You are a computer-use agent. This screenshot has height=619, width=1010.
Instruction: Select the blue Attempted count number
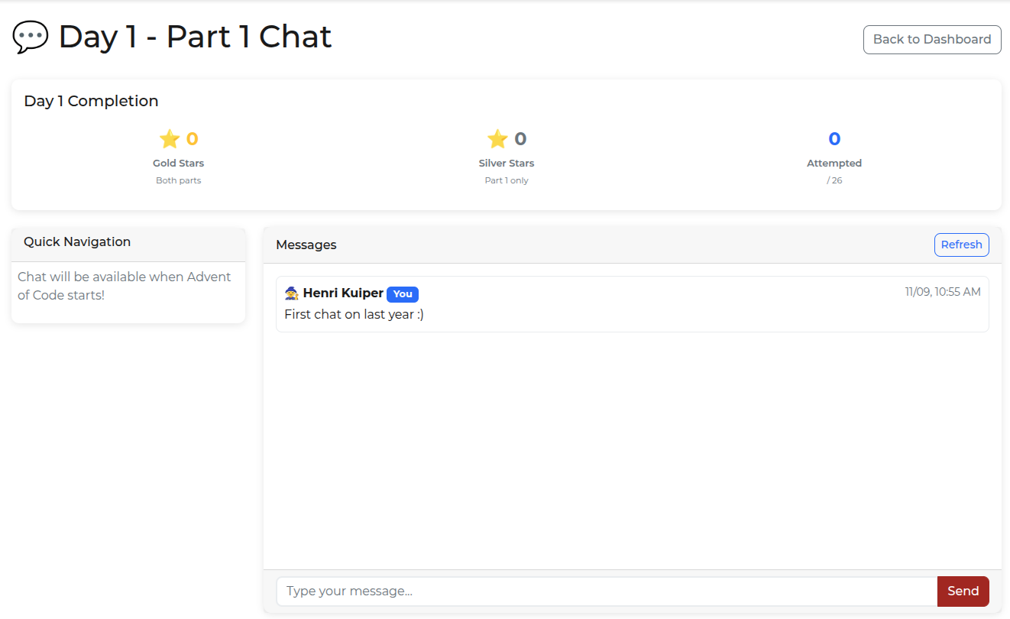point(834,139)
